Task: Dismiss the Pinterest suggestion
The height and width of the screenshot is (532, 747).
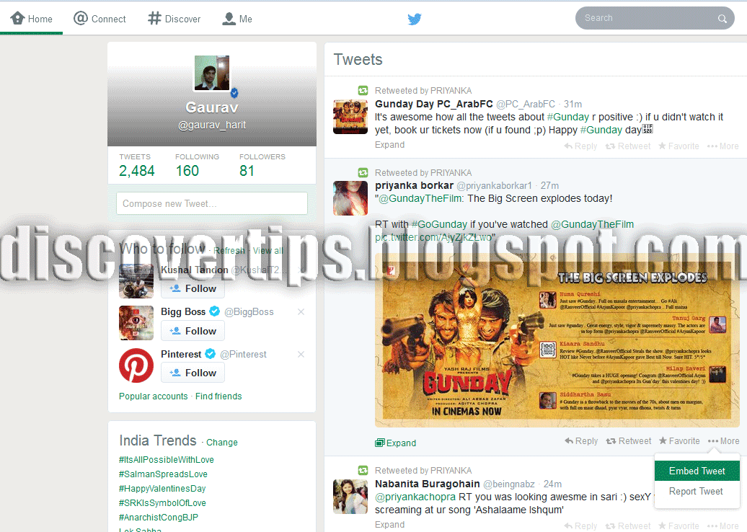Action: tap(301, 355)
